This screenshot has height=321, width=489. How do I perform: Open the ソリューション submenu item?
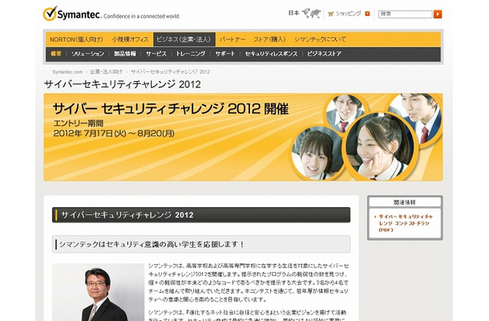[x=87, y=54]
